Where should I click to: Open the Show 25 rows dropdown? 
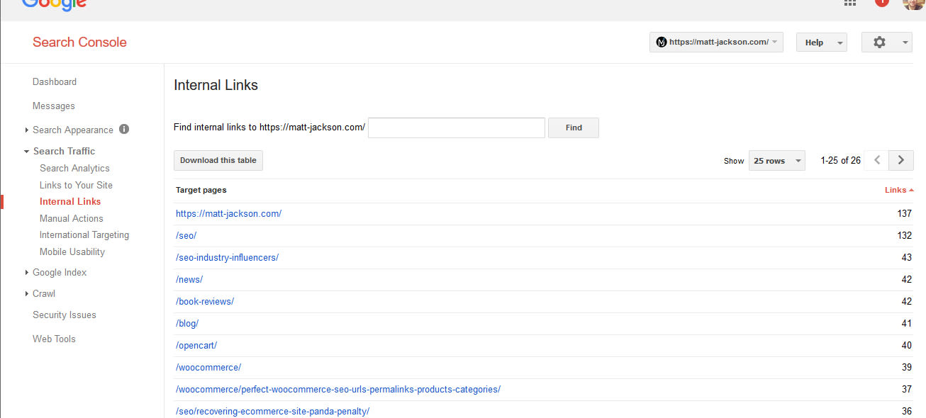777,161
